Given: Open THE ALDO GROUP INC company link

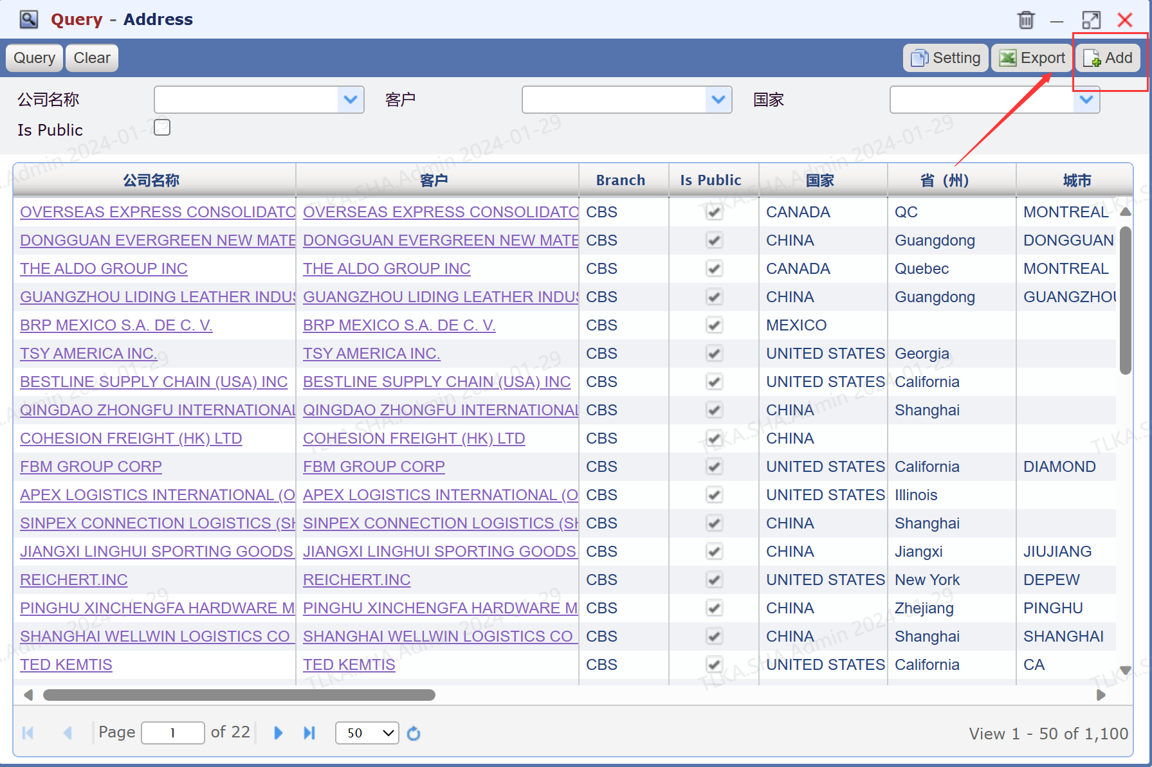Looking at the screenshot, I should click(104, 269).
